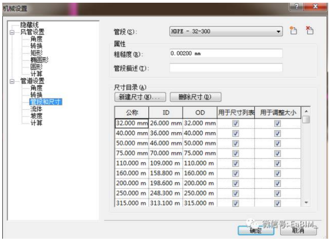330x241 pixels.
Task: Click the 确定 button
Action: pos(256,231)
